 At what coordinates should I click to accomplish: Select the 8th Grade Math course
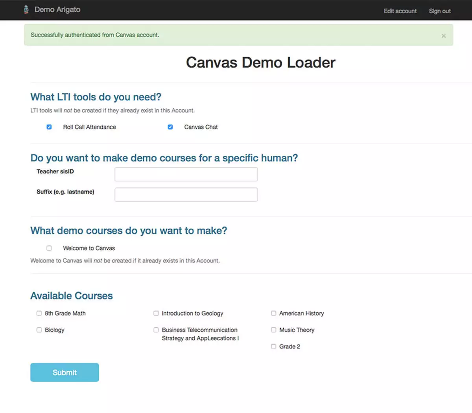pos(39,313)
